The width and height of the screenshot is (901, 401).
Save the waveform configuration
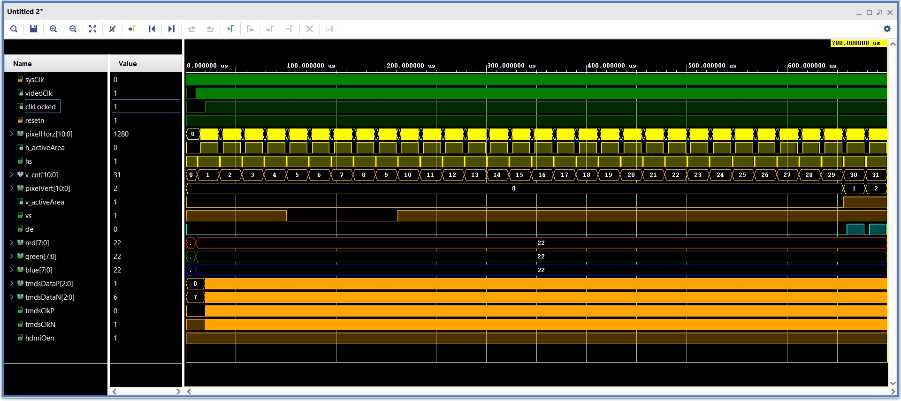(x=33, y=29)
